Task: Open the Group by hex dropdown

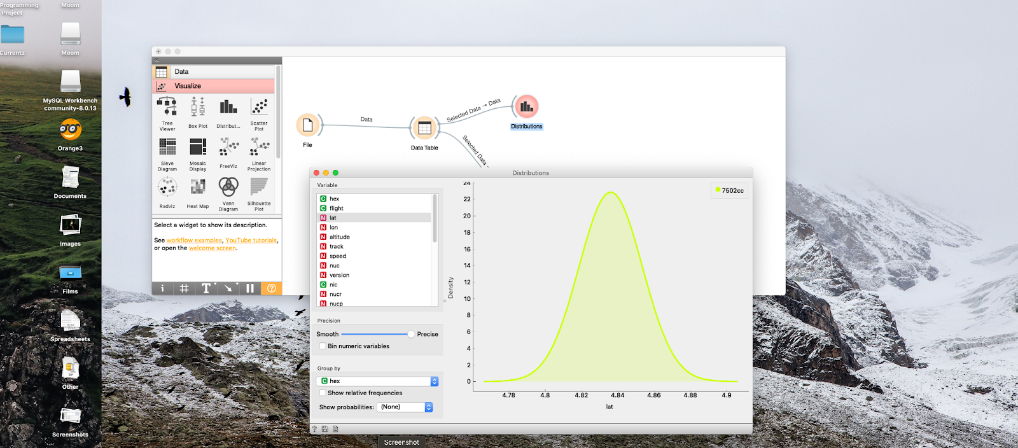Action: coord(378,381)
